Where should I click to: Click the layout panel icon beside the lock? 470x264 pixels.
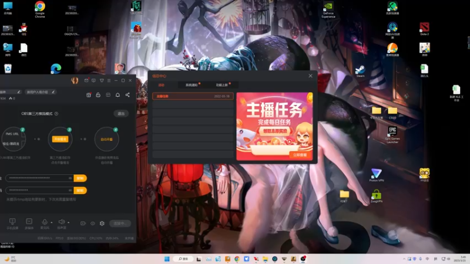(108, 95)
